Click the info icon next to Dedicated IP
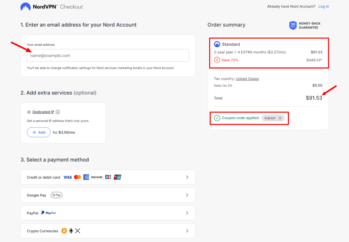Viewport: 349px width, 242px height. tap(57, 112)
